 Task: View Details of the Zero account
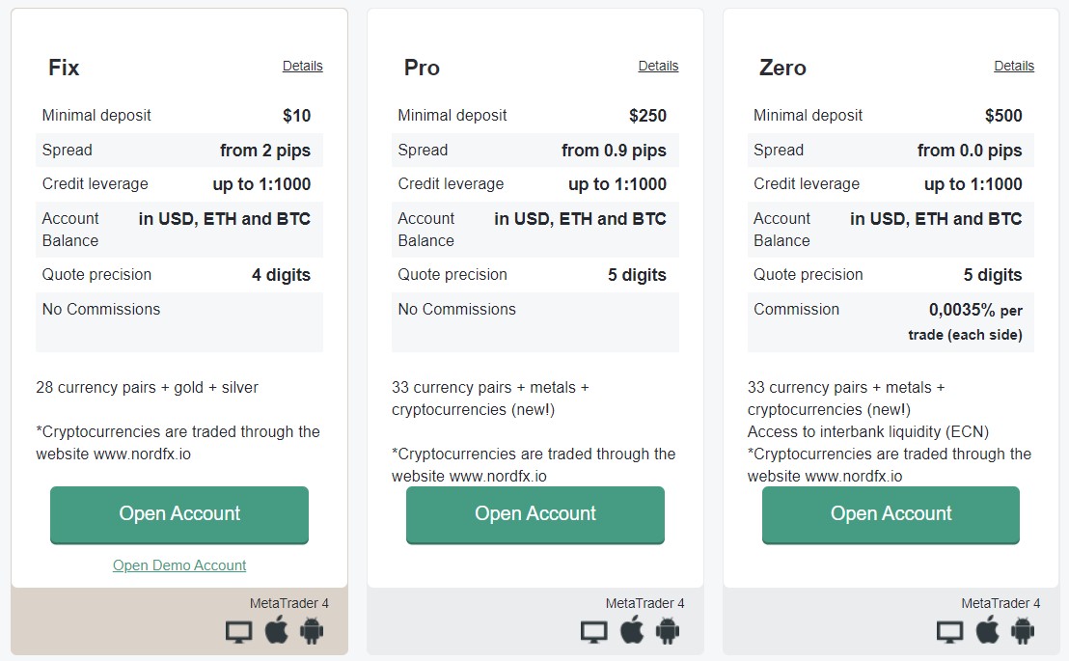(x=1014, y=67)
